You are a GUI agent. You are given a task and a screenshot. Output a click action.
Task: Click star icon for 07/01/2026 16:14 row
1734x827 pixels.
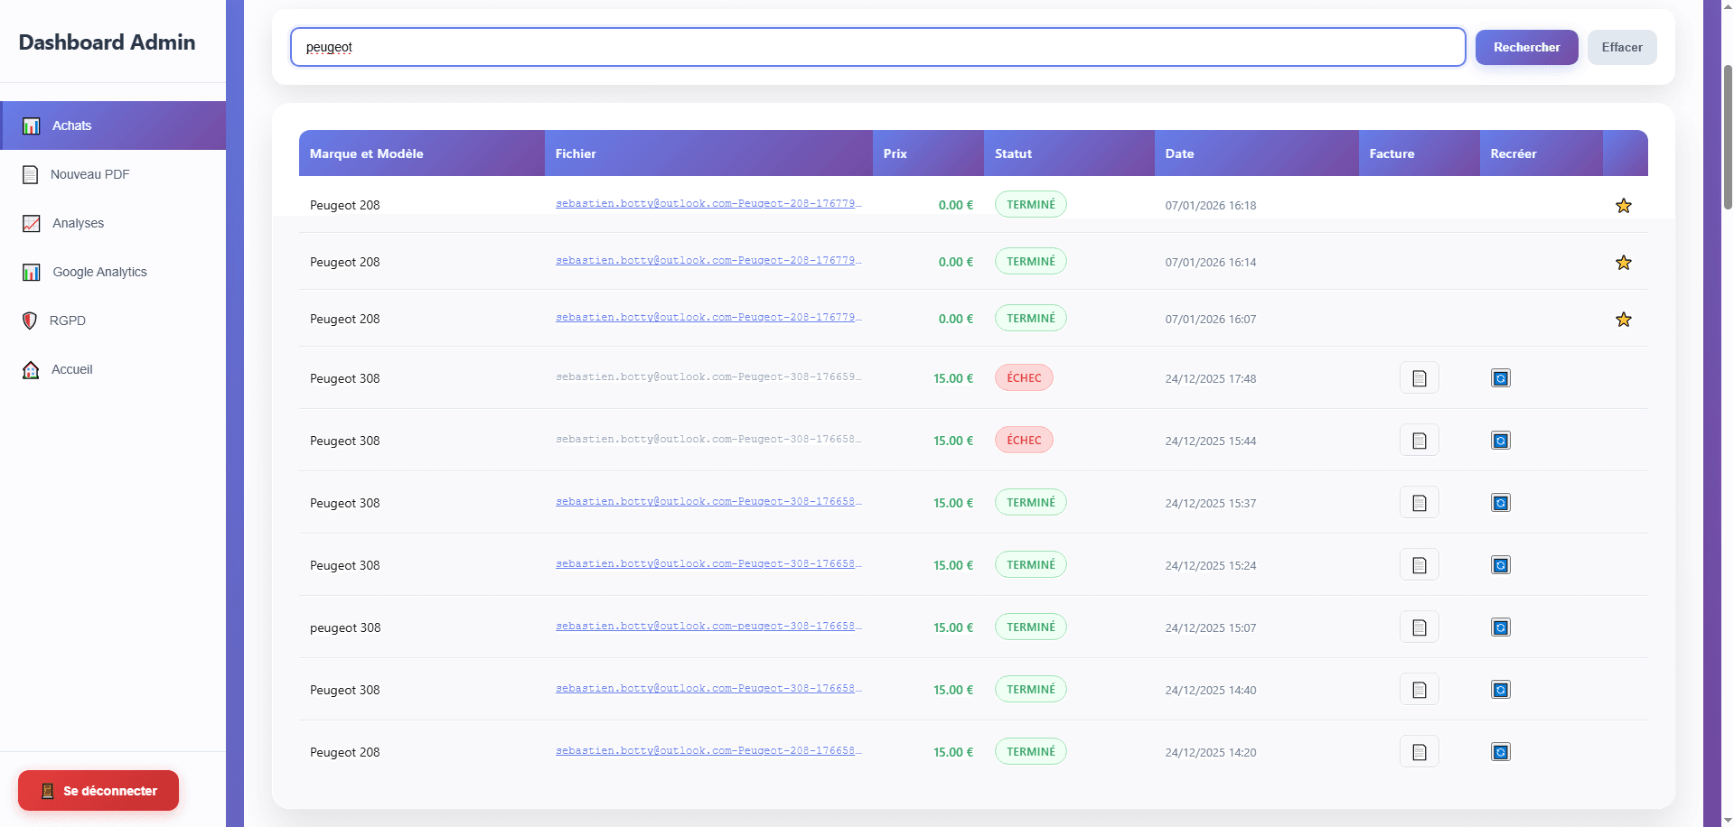1623,262
